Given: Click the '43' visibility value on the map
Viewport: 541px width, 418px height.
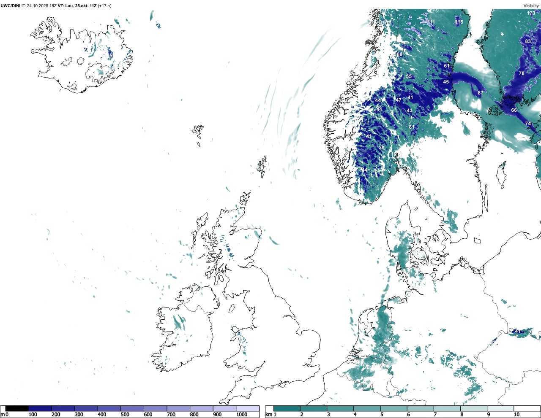Looking at the screenshot, I should click(x=410, y=111).
